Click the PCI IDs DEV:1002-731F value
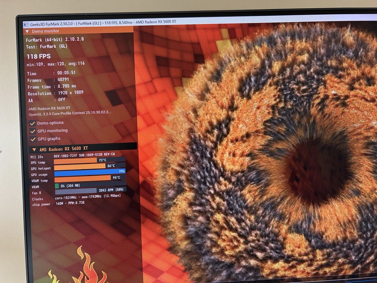377x283 pixels. coord(84,155)
